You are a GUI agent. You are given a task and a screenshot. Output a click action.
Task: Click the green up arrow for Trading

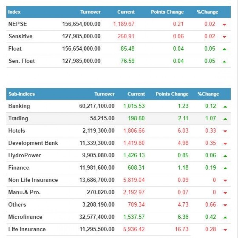click(225, 119)
